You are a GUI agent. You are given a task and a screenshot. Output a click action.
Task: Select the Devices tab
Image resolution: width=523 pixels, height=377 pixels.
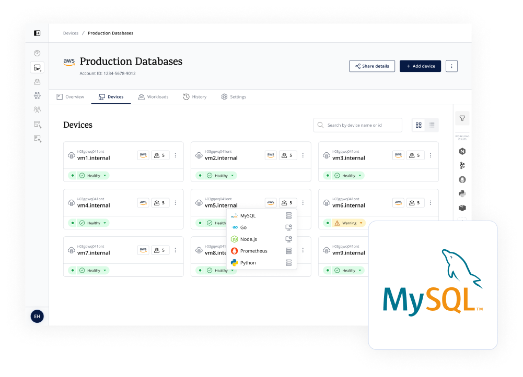(111, 97)
